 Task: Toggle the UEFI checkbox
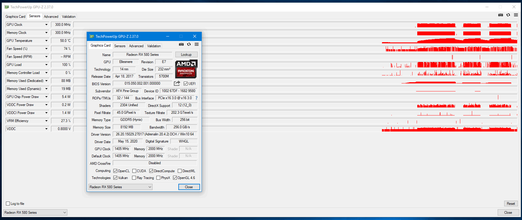click(185, 84)
